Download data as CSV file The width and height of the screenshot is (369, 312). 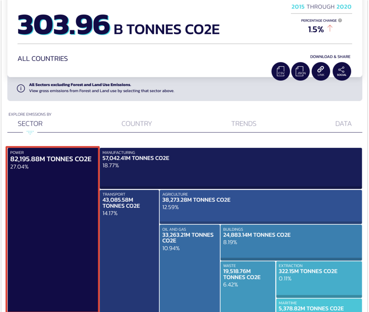[281, 71]
